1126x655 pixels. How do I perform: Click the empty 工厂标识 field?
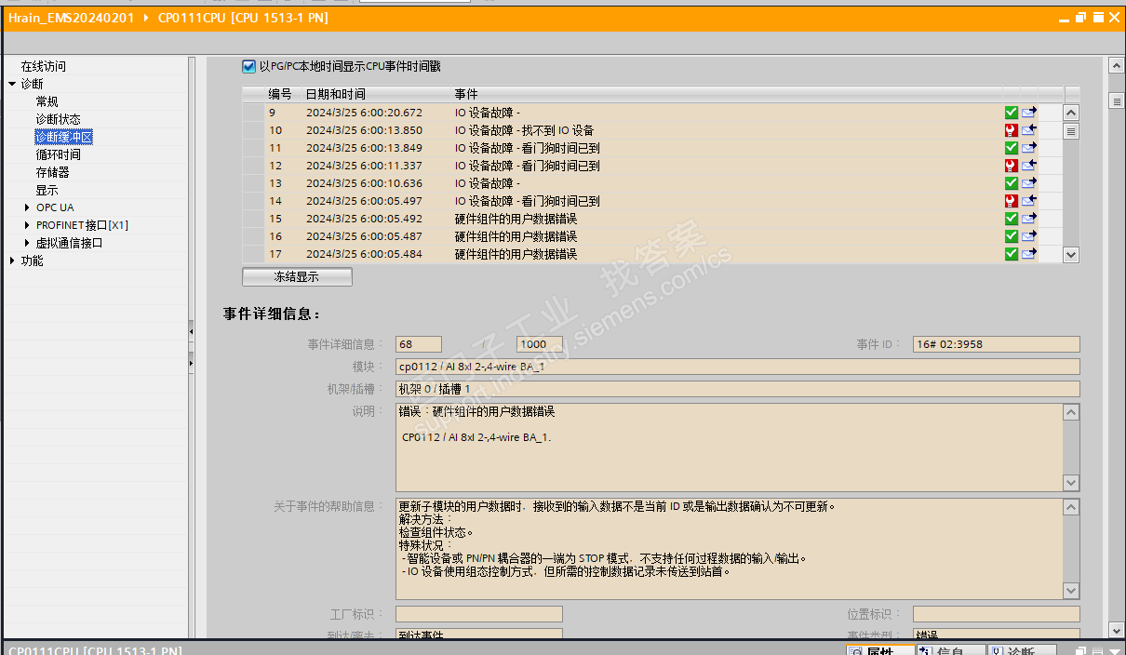point(479,614)
